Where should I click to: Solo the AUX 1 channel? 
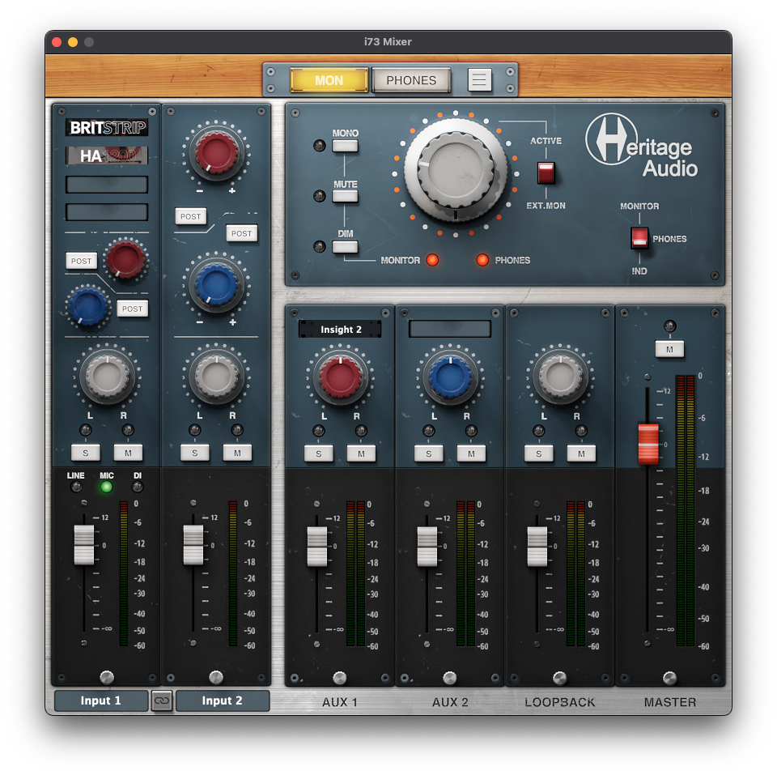(318, 454)
